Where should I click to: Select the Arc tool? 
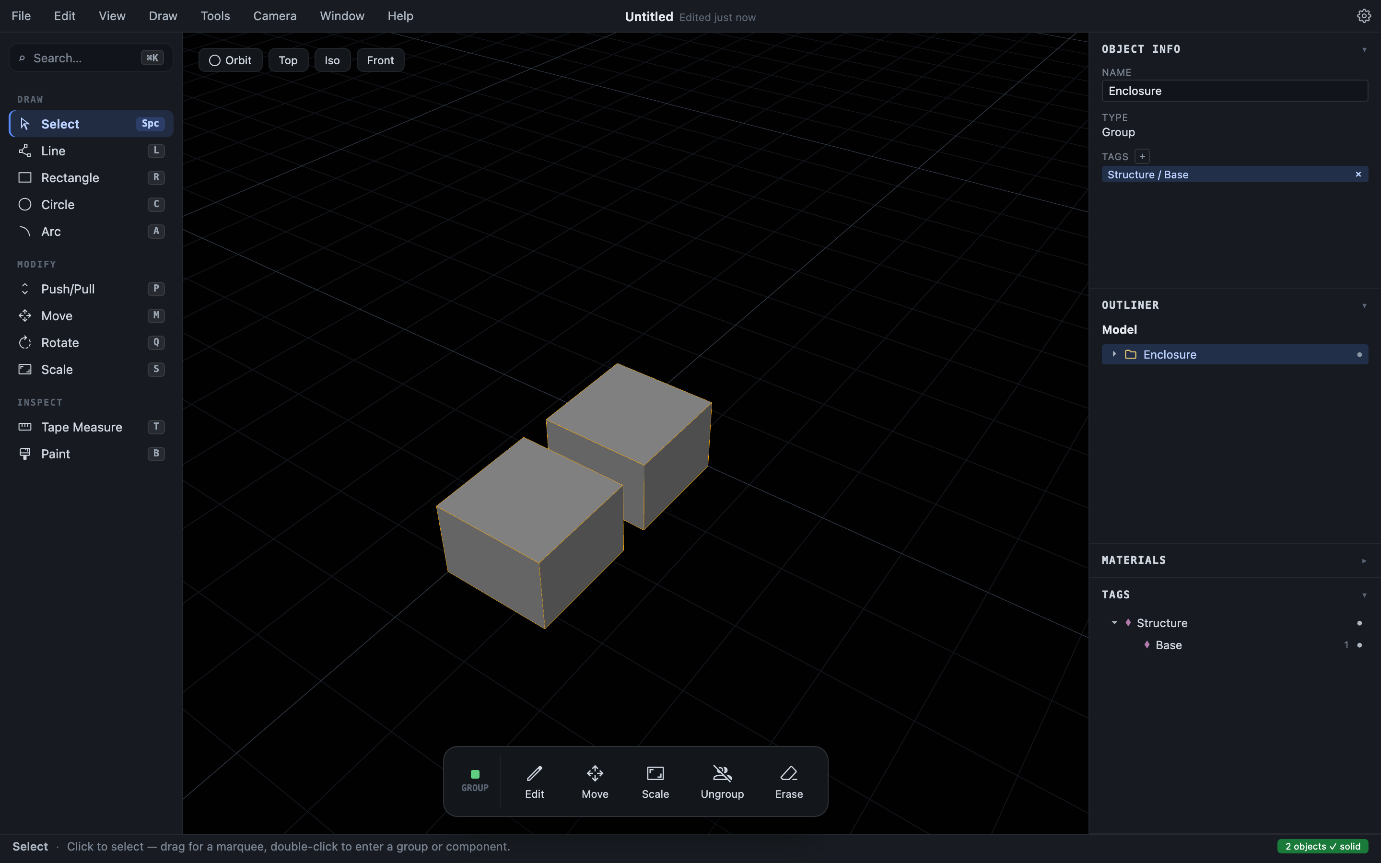pos(91,231)
